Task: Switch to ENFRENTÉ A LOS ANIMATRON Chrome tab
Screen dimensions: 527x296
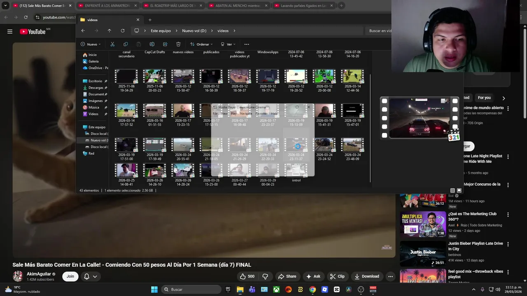Action: [x=109, y=6]
